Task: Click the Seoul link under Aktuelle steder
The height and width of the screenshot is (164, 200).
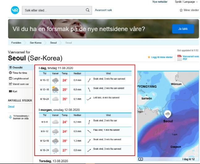Action: coord(11,107)
